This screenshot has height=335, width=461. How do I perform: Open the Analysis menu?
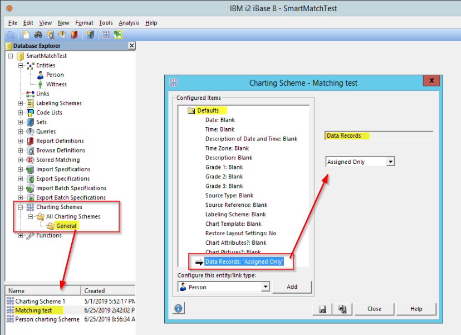129,23
